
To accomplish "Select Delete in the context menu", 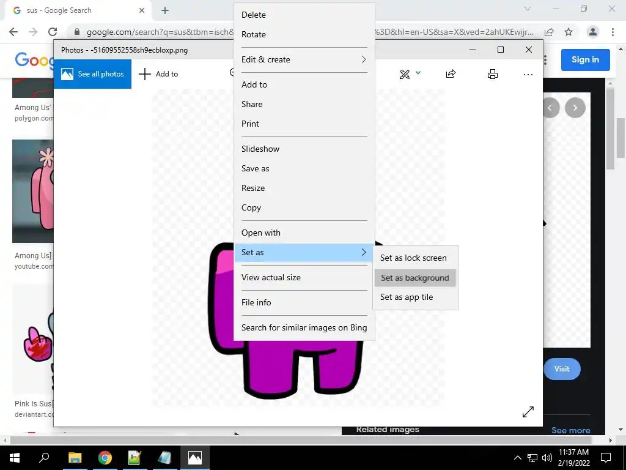I will click(x=304, y=15).
